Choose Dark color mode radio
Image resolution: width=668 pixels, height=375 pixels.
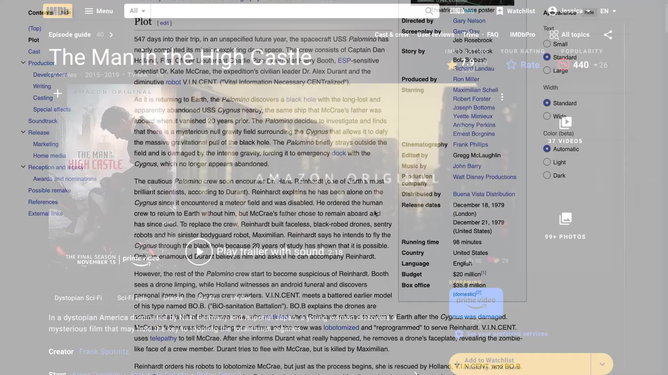pyautogui.click(x=547, y=175)
